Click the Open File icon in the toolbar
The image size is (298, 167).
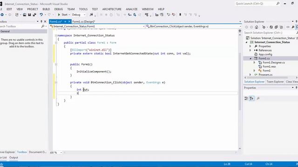pos(25,14)
